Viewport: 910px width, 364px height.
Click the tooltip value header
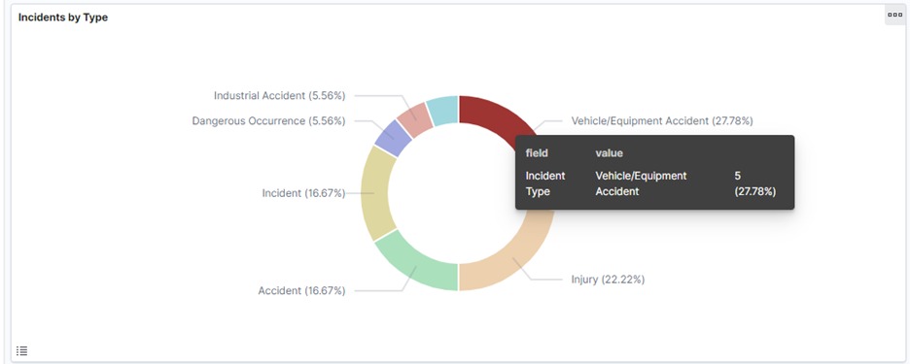point(610,153)
